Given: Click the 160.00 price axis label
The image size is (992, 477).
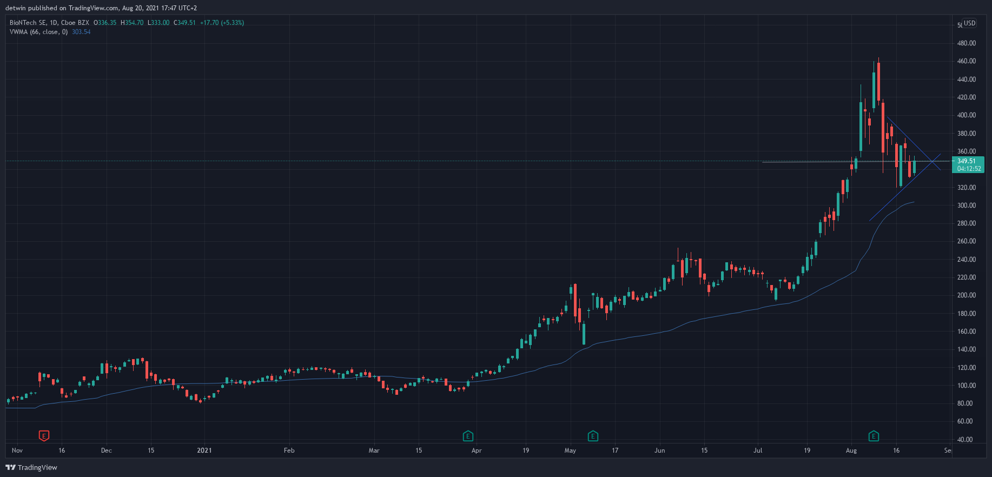Looking at the screenshot, I should (x=967, y=332).
